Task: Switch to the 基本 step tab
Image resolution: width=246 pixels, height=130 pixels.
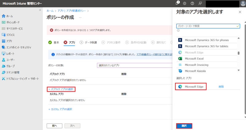Action: click(x=54, y=42)
